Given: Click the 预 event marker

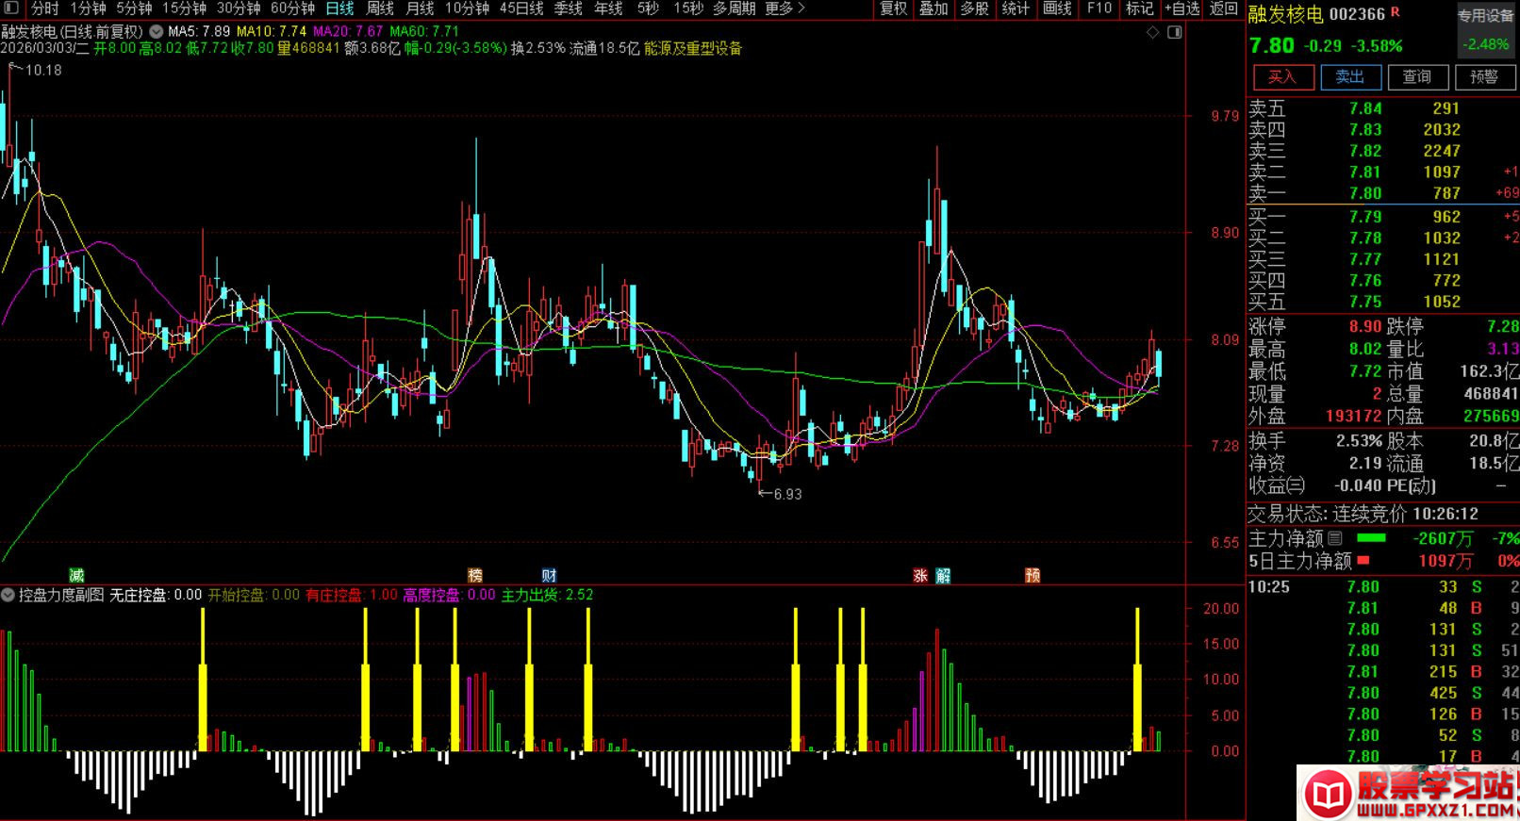Looking at the screenshot, I should pos(1033,575).
